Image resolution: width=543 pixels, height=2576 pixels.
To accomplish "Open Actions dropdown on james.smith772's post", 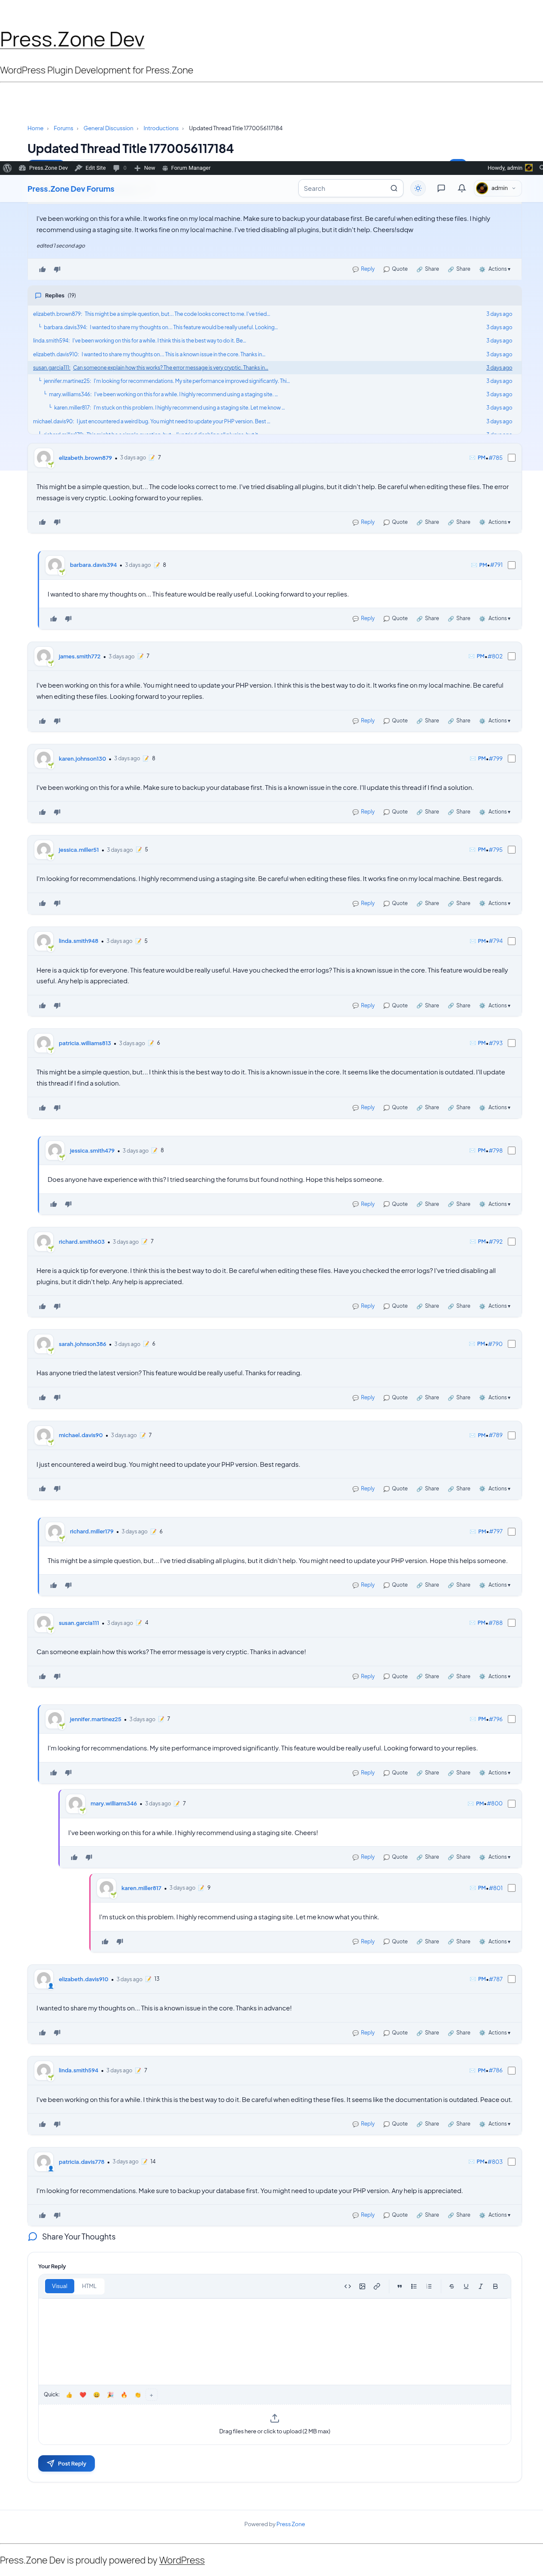I will 498,721.
